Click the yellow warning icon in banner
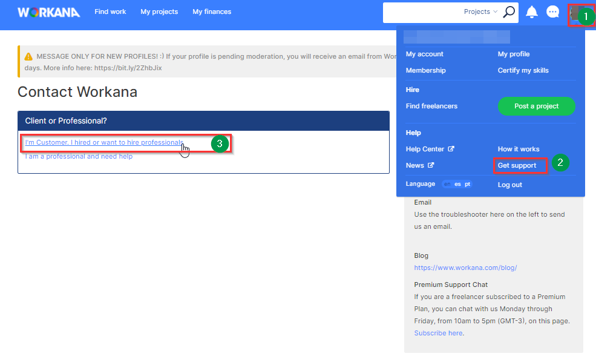Viewport: 596px width, 362px height. [28, 57]
